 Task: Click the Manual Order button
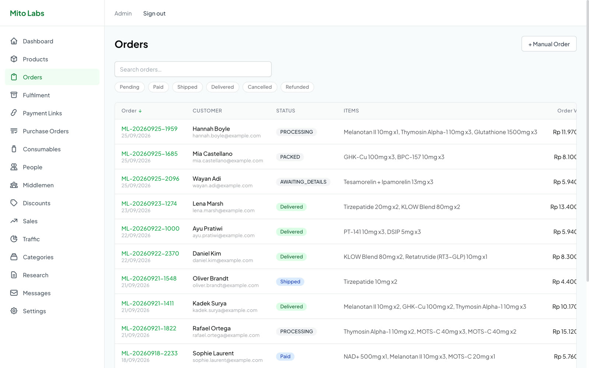(x=549, y=44)
